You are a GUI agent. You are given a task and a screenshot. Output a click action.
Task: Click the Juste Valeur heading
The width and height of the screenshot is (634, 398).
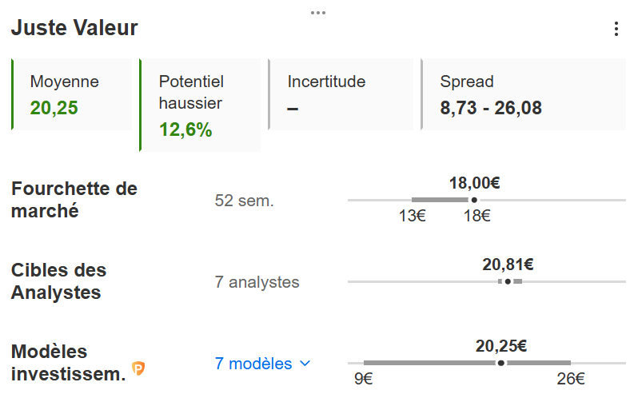(x=74, y=28)
